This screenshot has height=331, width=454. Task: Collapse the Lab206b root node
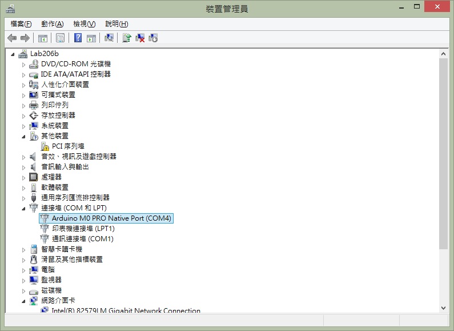pyautogui.click(x=13, y=54)
